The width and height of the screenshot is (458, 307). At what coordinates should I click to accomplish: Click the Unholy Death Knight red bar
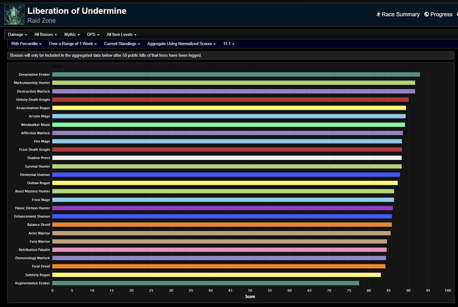(230, 100)
